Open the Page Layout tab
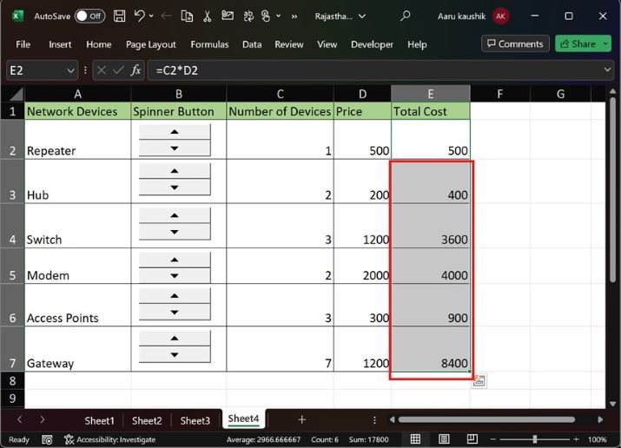The height and width of the screenshot is (448, 621). [151, 44]
